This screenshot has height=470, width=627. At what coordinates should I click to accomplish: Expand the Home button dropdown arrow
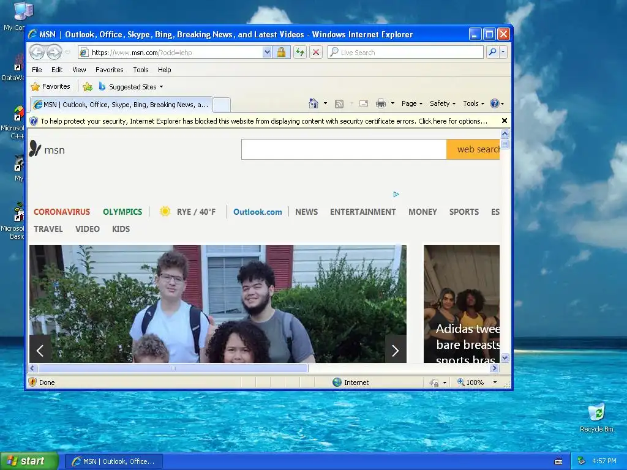click(x=326, y=103)
